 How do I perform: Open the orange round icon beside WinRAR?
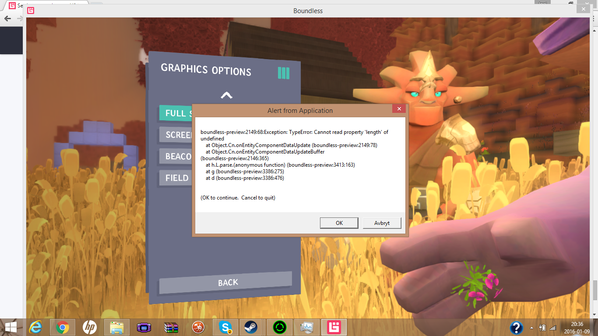pyautogui.click(x=198, y=327)
